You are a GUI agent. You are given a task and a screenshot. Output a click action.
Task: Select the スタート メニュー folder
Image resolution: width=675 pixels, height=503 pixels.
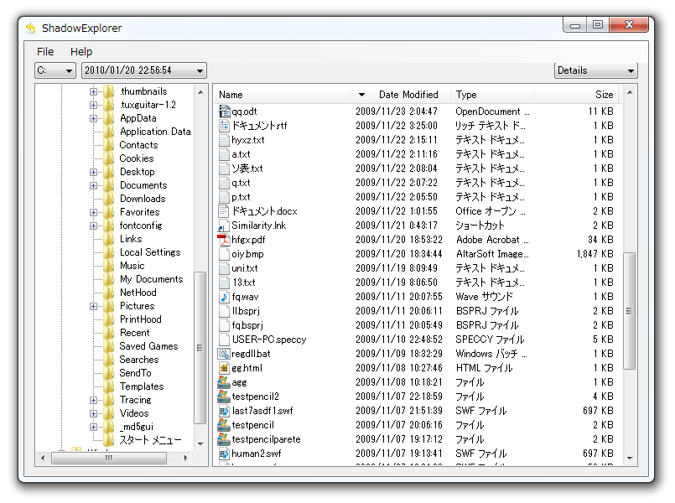pos(150,440)
